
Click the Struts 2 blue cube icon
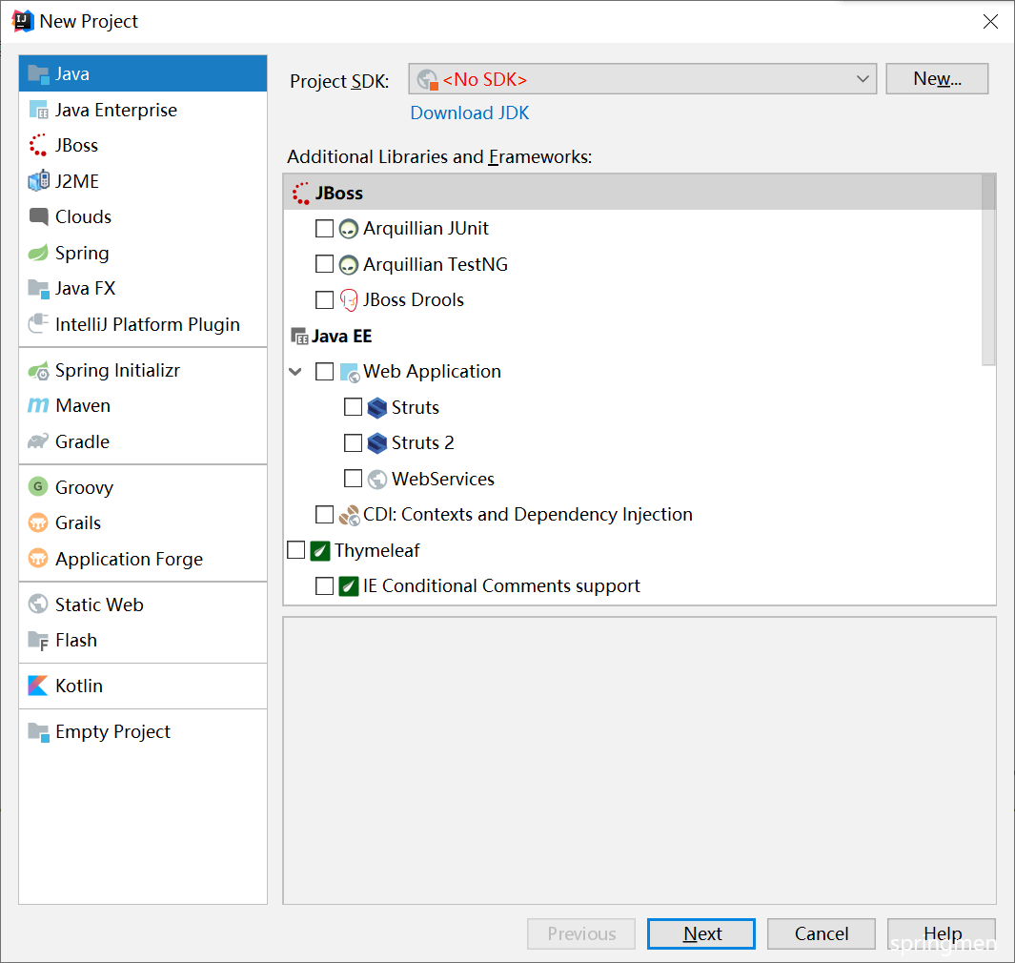(x=376, y=443)
